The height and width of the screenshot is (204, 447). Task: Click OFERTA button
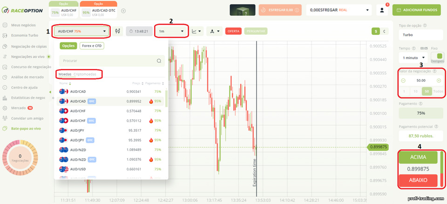click(x=233, y=31)
